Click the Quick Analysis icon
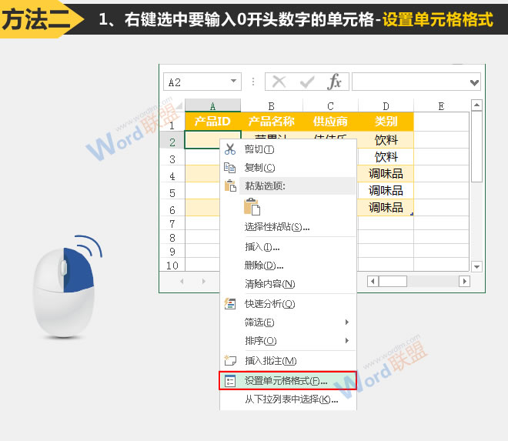The image size is (508, 441). pos(230,303)
